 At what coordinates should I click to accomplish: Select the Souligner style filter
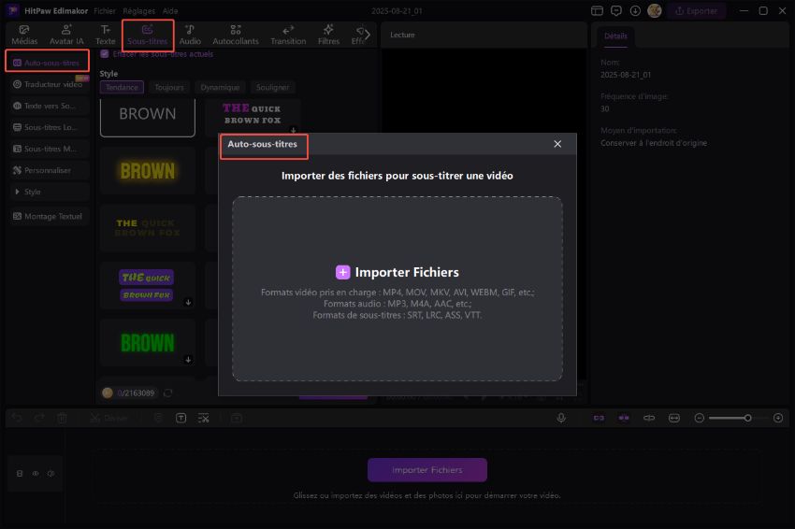[x=272, y=87]
